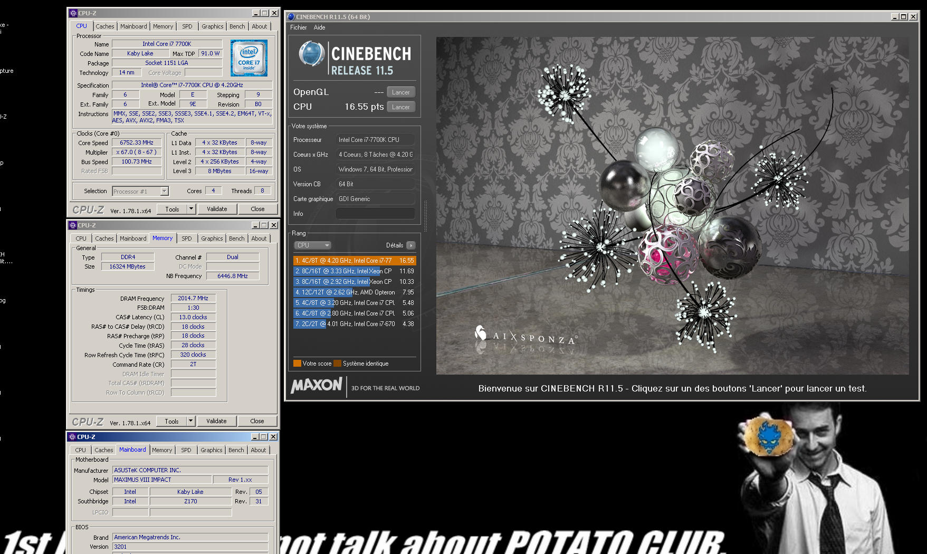Click the CINEBENCH globe logo

[311, 54]
